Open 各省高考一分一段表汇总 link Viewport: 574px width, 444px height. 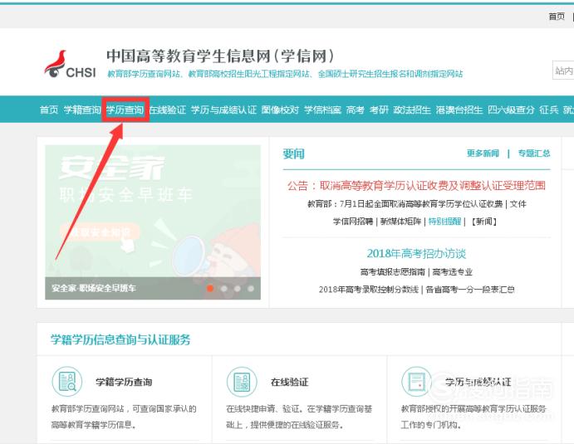tap(470, 290)
